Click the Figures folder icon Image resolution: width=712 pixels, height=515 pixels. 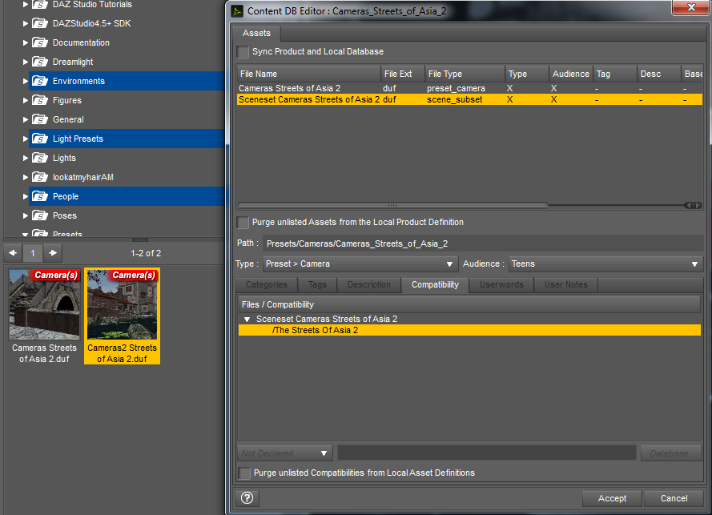pyautogui.click(x=40, y=100)
